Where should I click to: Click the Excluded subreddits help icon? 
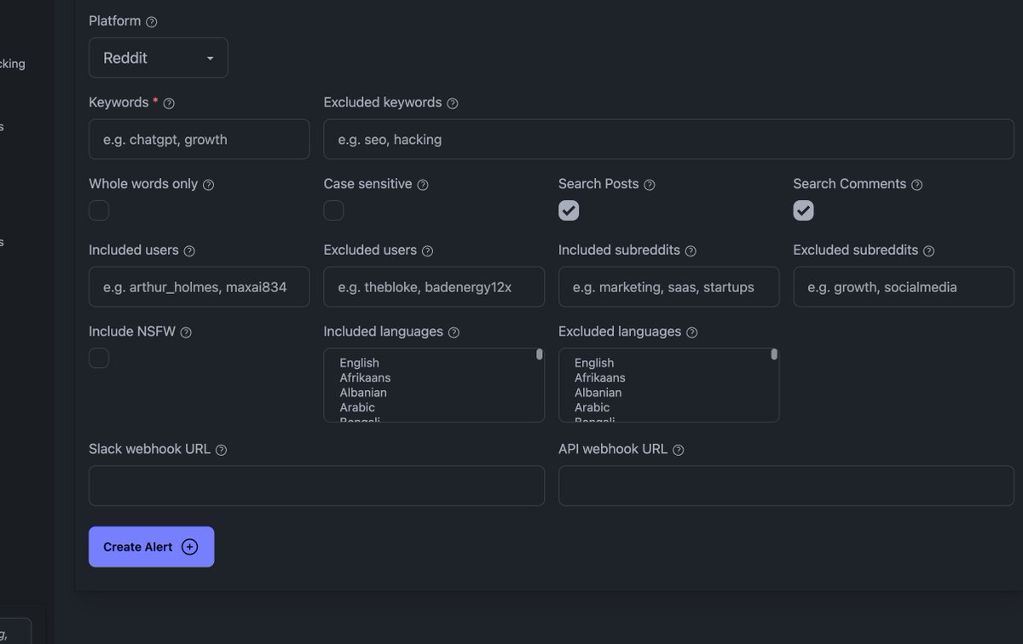coord(929,250)
